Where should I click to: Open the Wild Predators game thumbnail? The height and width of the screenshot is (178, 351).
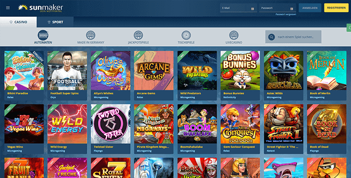197,71
